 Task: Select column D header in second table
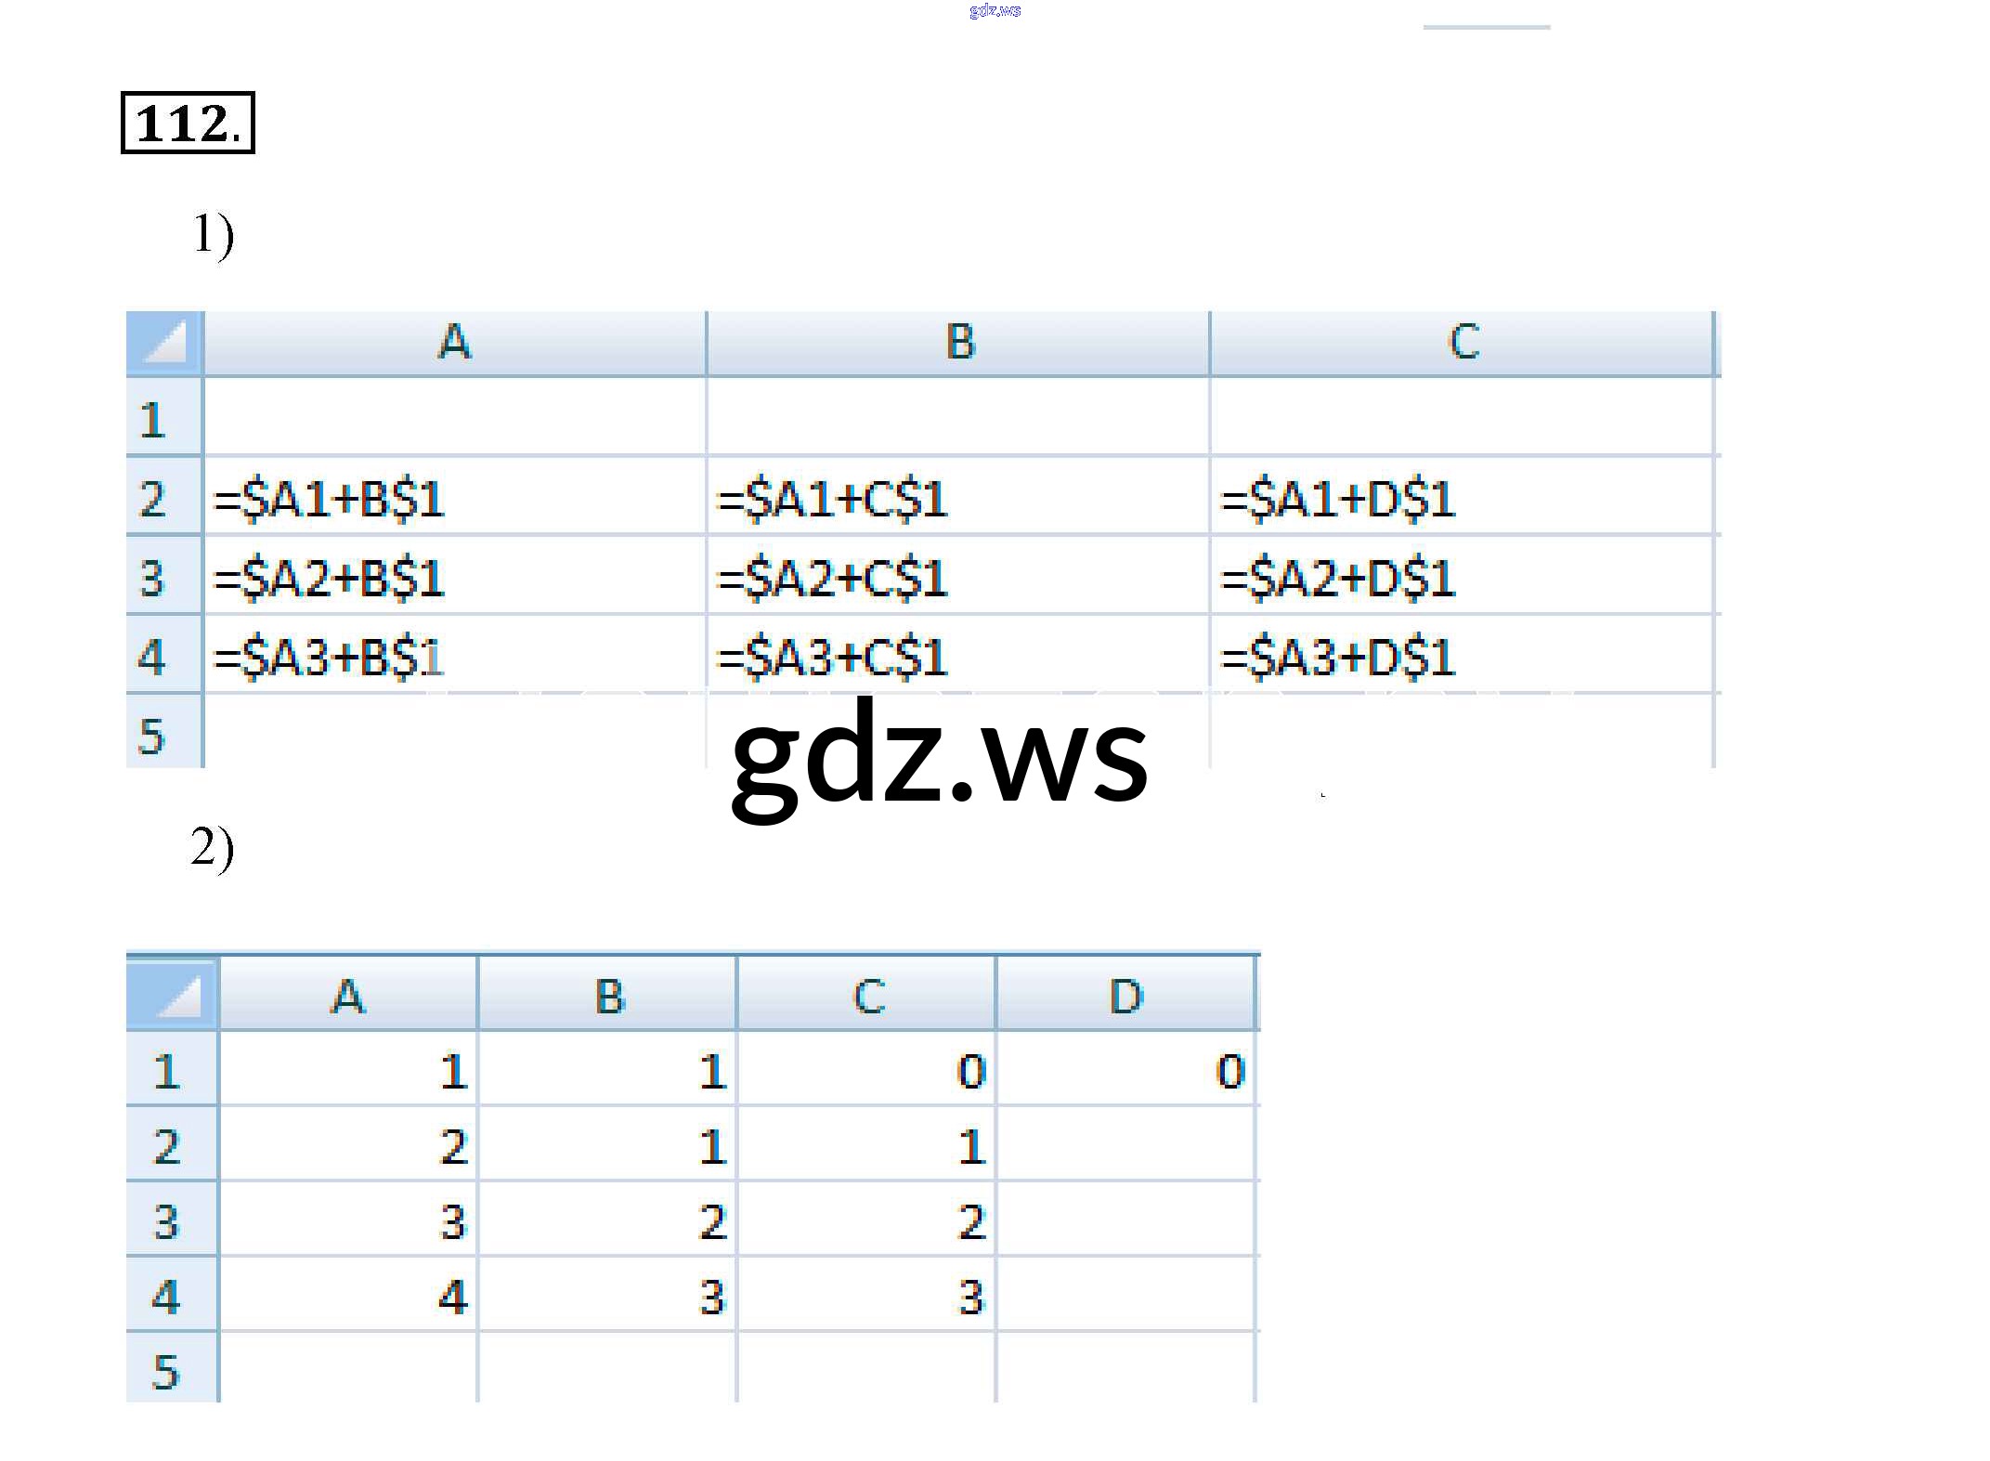[1125, 997]
